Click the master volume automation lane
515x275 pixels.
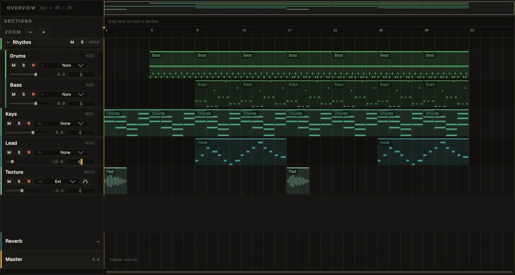(x=309, y=259)
